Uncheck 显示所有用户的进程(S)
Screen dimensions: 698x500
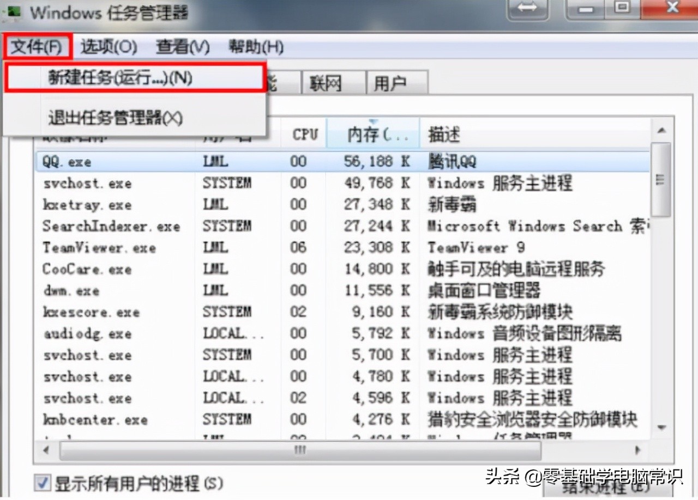(x=41, y=482)
